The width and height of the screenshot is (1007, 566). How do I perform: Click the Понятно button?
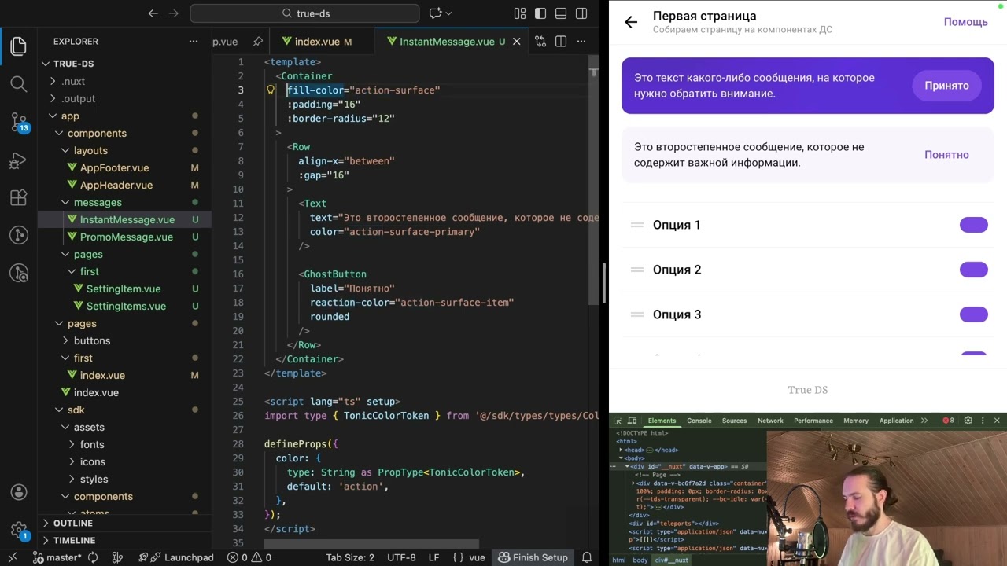pyautogui.click(x=946, y=155)
